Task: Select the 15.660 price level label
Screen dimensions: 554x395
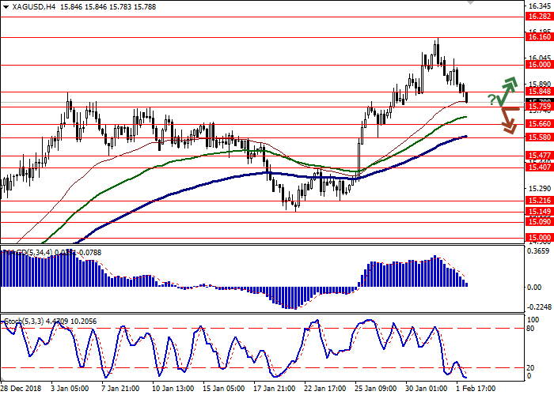Action: (x=538, y=123)
